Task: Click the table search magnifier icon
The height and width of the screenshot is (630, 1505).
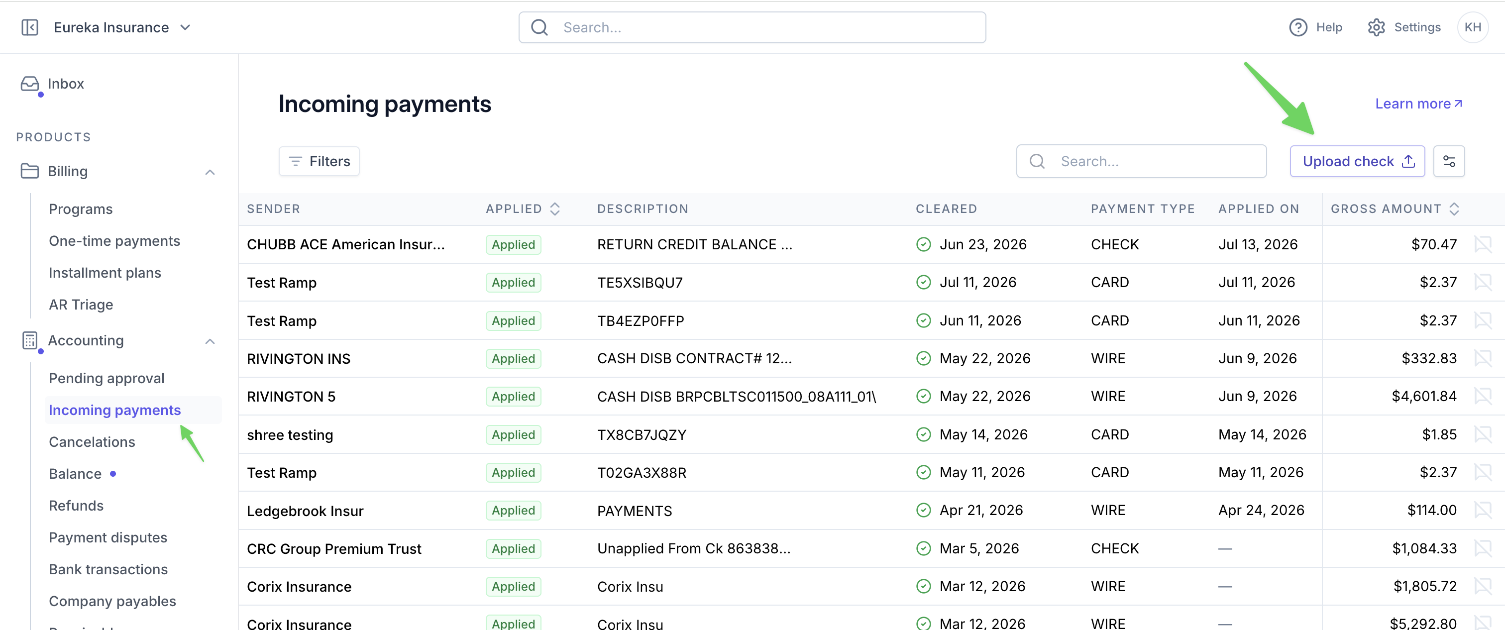Action: (1037, 161)
